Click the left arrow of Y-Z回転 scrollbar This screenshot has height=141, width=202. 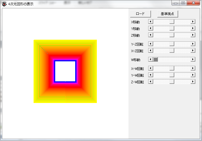click(x=151, y=44)
